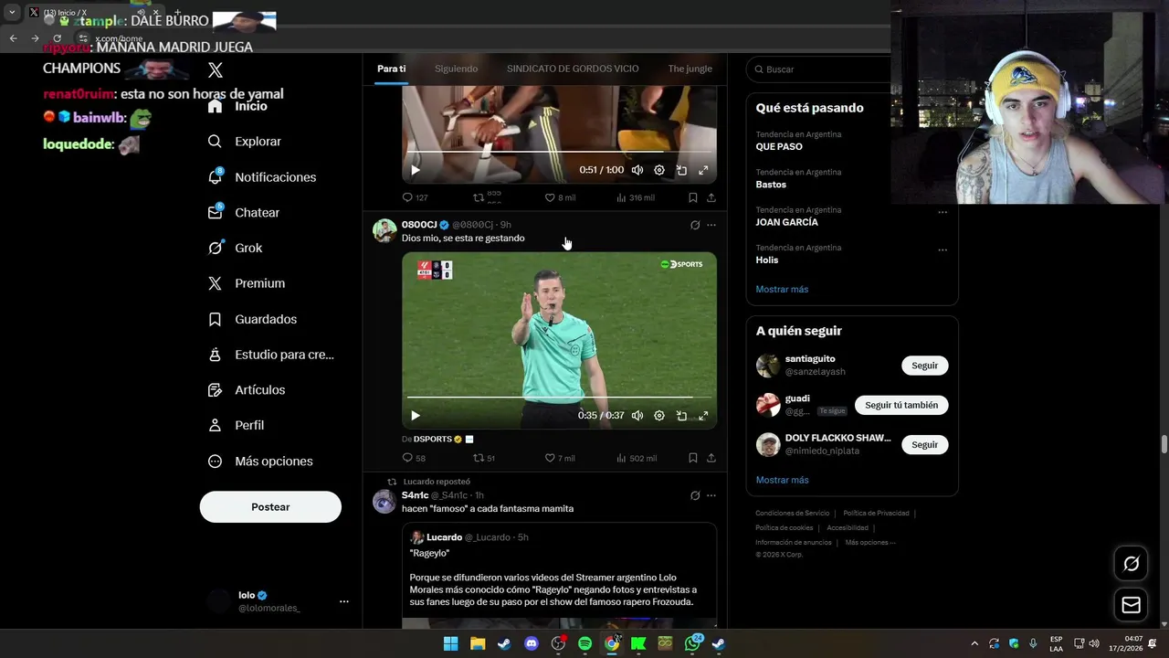Open options for Holis trend
Image resolution: width=1169 pixels, height=658 pixels.
pyautogui.click(x=943, y=249)
